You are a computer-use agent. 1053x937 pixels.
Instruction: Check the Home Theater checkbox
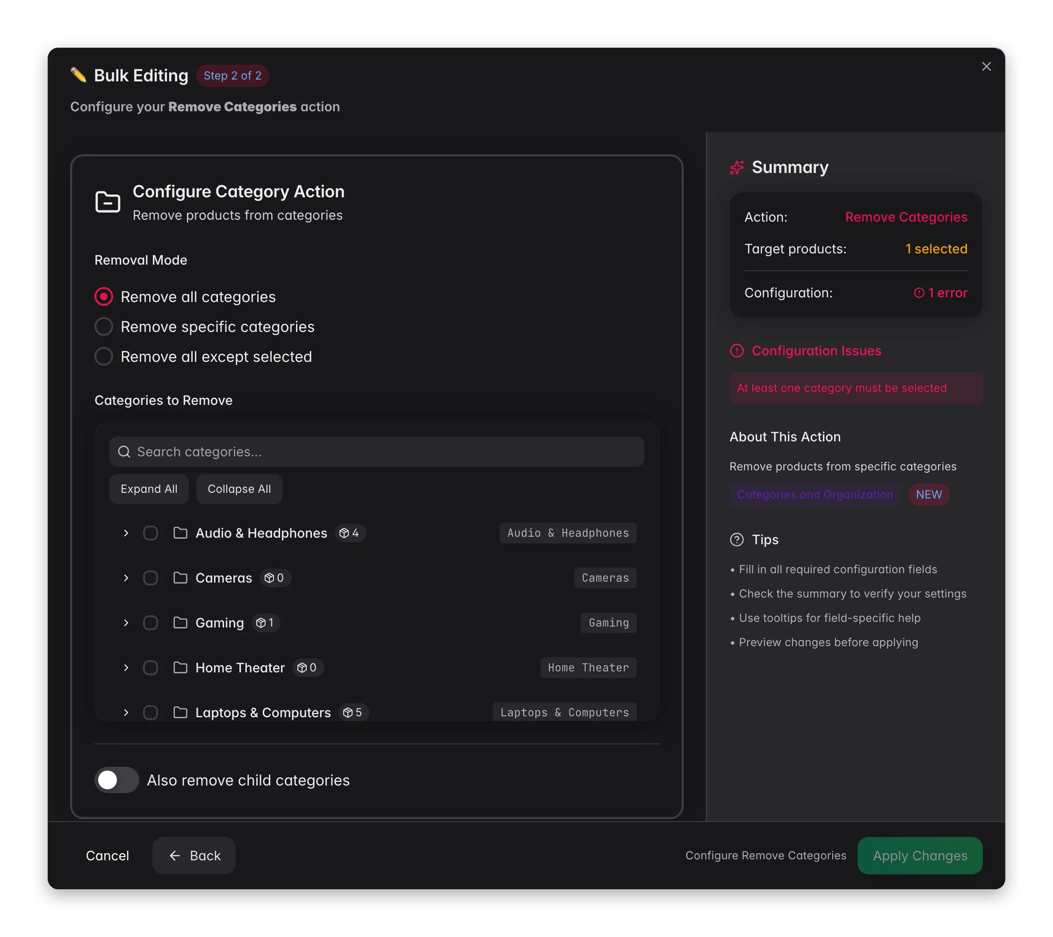tap(151, 667)
